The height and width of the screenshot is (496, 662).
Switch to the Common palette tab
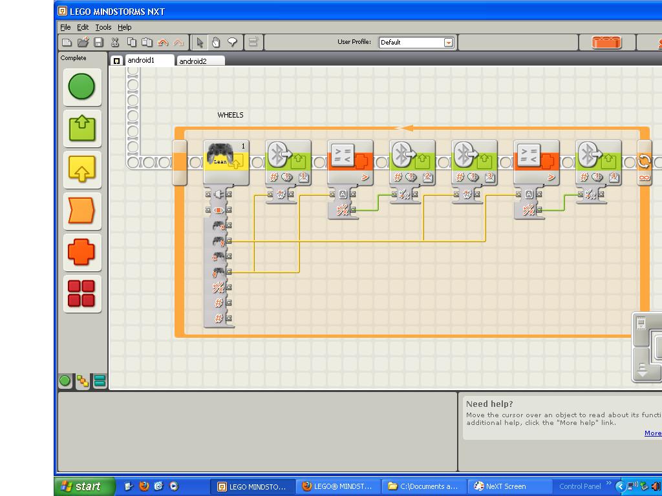(x=65, y=381)
